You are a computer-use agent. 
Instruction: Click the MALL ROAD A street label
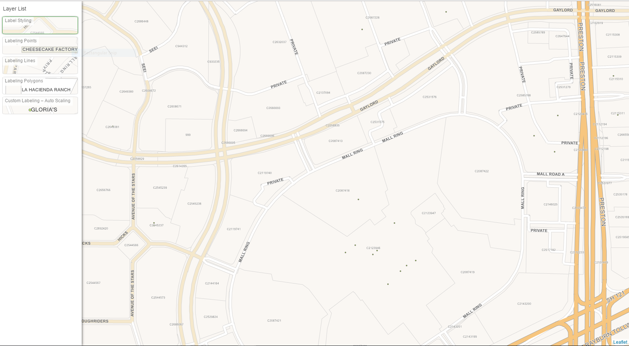550,174
